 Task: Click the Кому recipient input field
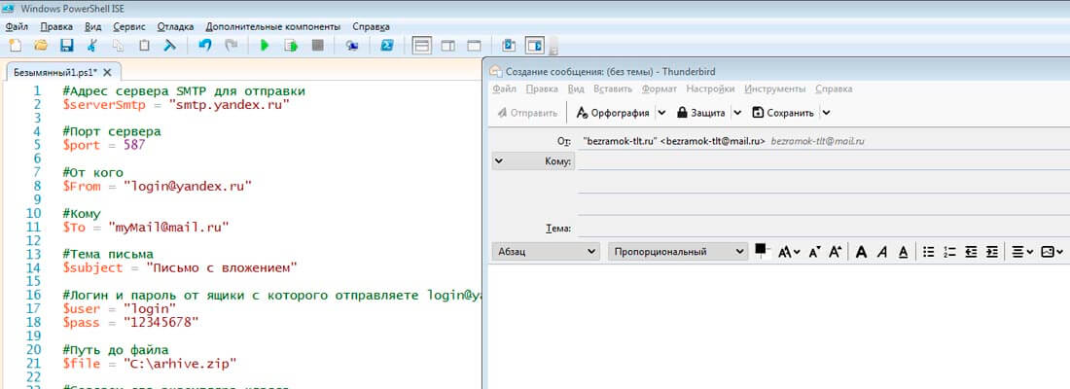click(x=824, y=161)
